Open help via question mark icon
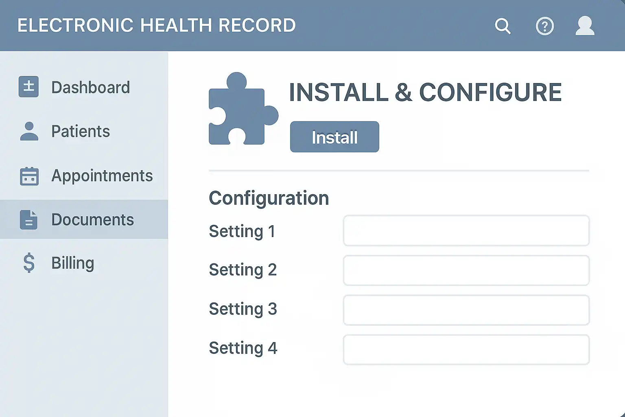625x417 pixels. 544,26
